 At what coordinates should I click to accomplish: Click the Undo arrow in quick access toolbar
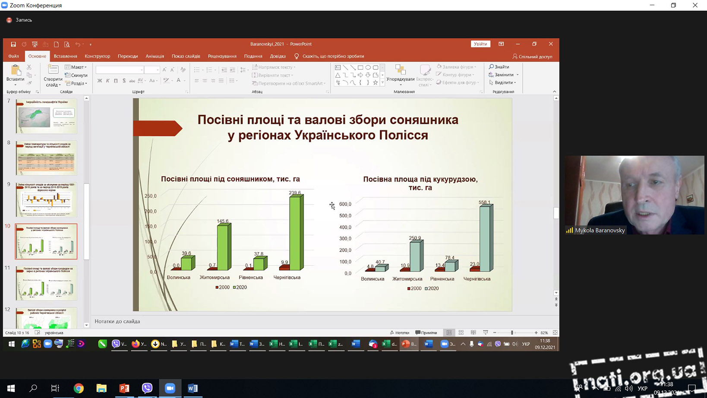point(78,44)
